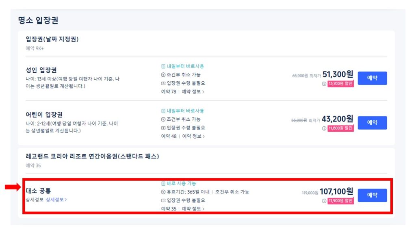
Task: Click the child ticket 조건부 취소 가능 icon
Action: [x=163, y=119]
